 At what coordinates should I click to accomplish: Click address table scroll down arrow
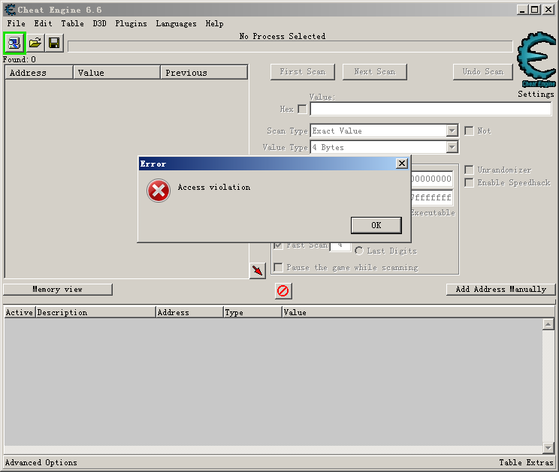(x=548, y=448)
